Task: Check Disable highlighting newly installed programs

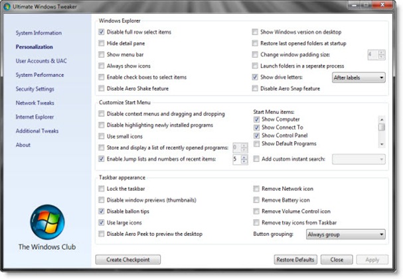Action: pos(102,125)
